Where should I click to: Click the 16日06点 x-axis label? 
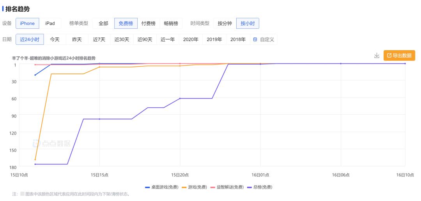pyautogui.click(x=341, y=175)
